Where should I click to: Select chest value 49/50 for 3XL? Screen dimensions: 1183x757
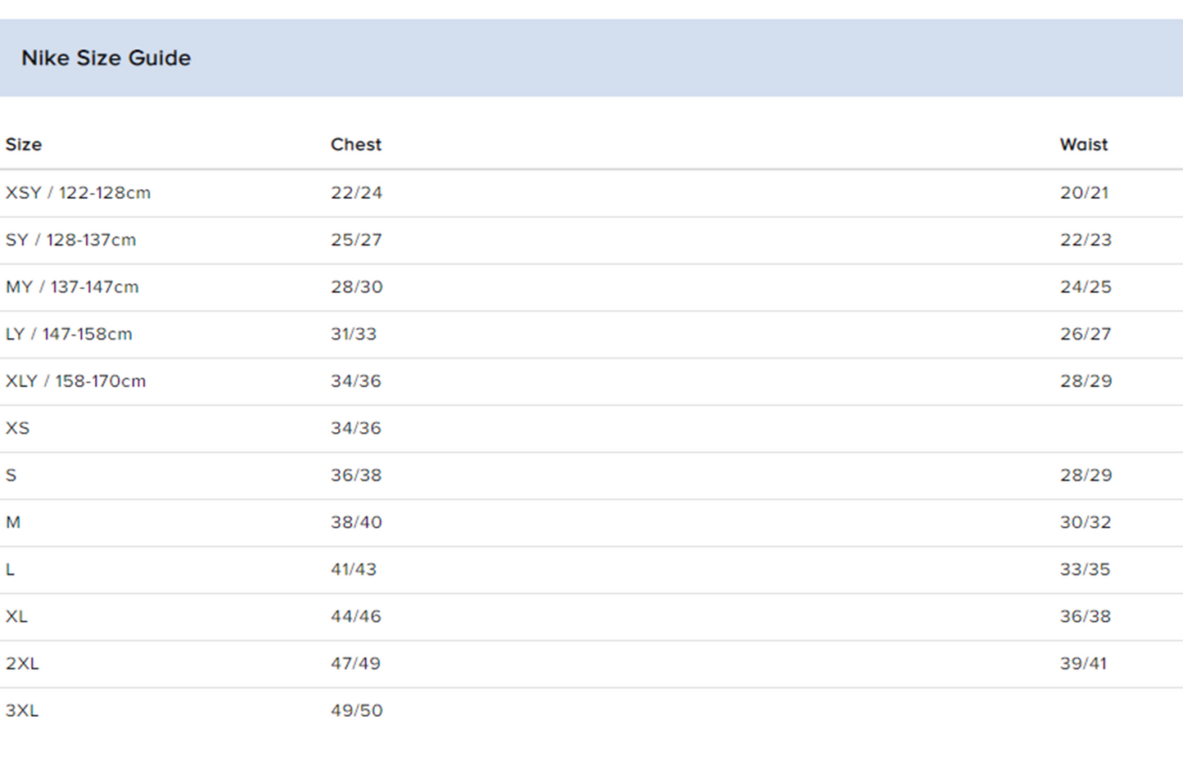point(356,710)
